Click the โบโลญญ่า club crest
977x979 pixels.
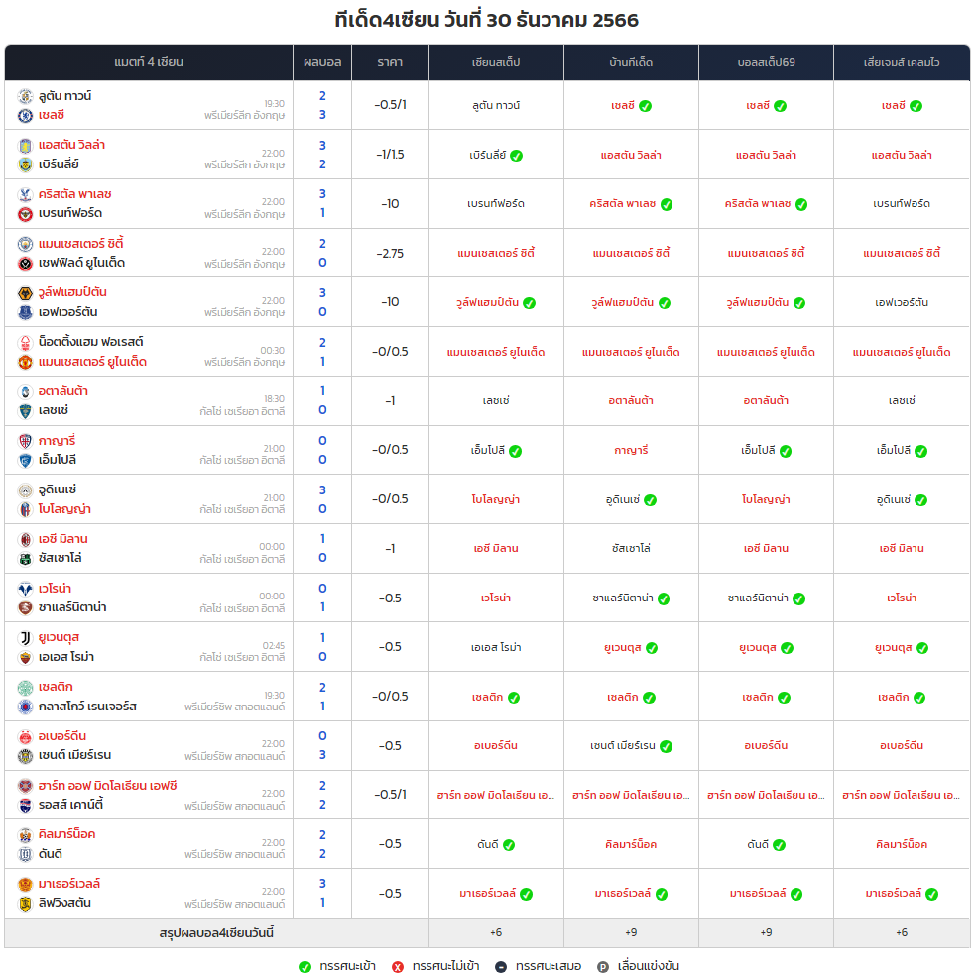(x=25, y=509)
